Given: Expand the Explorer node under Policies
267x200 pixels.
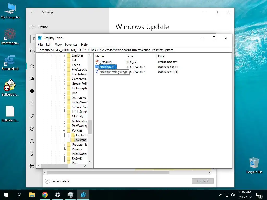Looking at the screenshot, I should click(69, 135).
